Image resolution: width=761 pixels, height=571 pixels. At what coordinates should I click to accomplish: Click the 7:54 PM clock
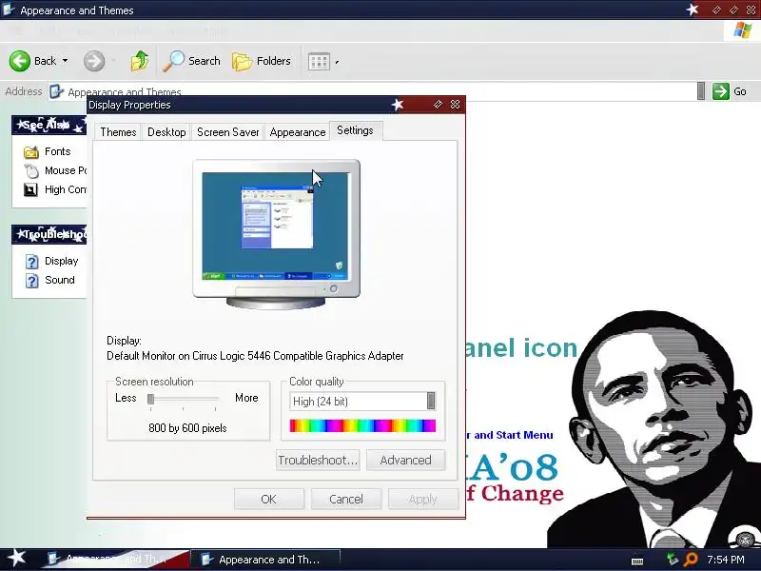click(x=726, y=560)
